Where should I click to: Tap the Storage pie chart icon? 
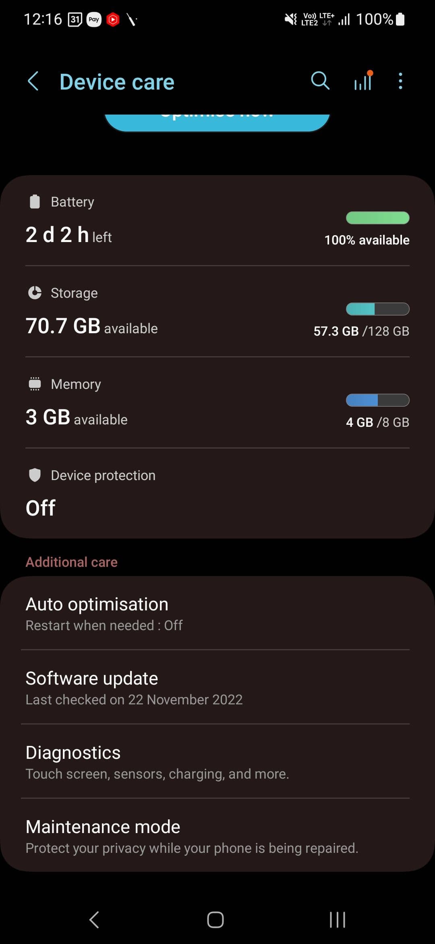35,292
